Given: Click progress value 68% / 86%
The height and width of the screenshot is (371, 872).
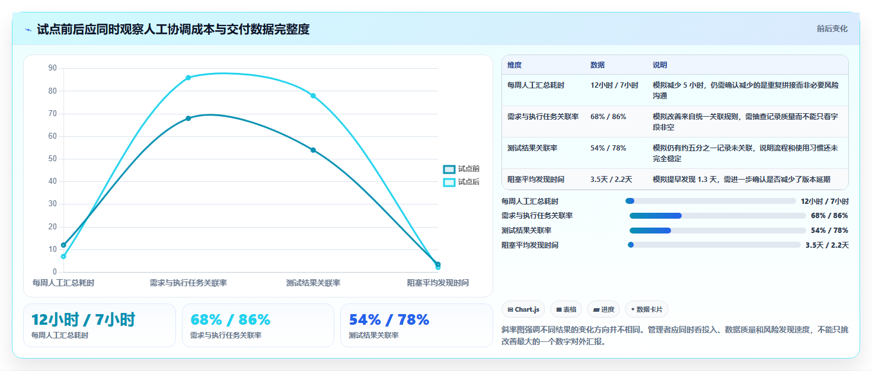Looking at the screenshot, I should (x=830, y=216).
